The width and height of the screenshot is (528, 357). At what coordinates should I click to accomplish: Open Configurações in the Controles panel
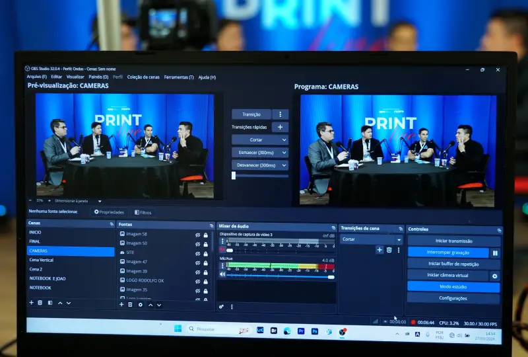pos(453,298)
